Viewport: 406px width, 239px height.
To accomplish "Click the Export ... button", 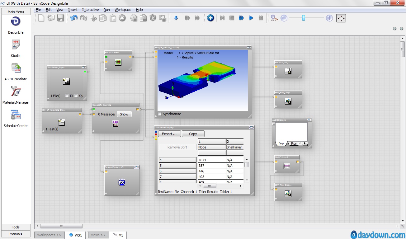I will (x=169, y=134).
